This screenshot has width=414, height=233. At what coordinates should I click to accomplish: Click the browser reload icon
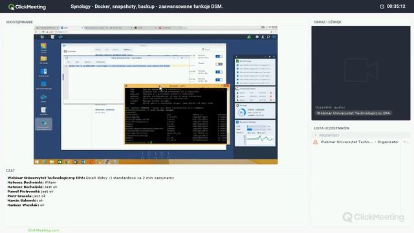coord(43,32)
